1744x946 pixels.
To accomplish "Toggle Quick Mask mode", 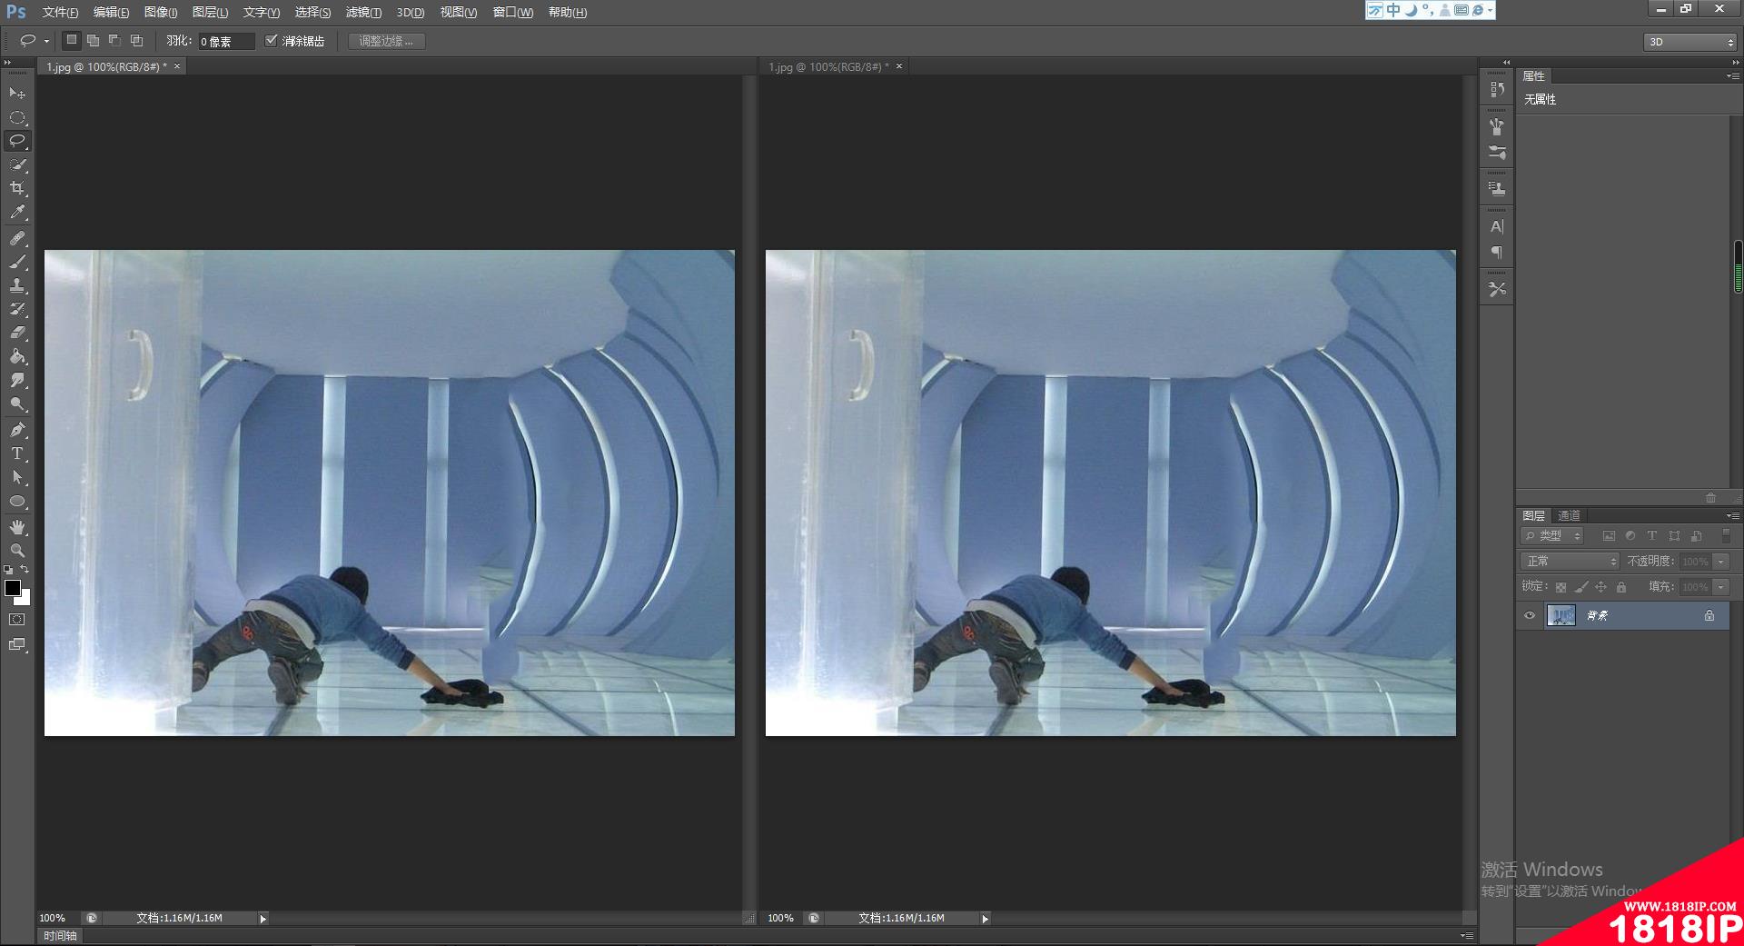I will (17, 619).
